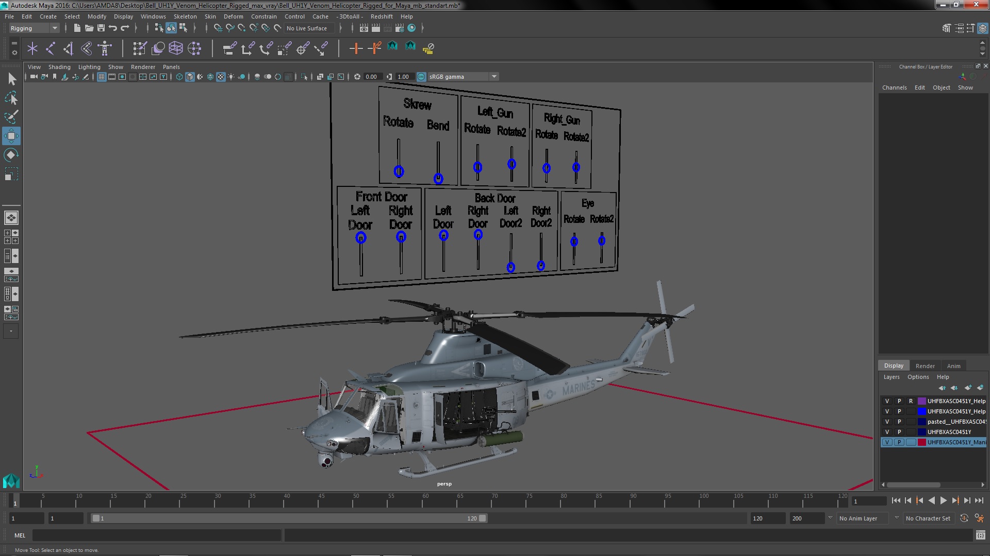
Task: Toggle snap to grids icon
Action: [218, 28]
